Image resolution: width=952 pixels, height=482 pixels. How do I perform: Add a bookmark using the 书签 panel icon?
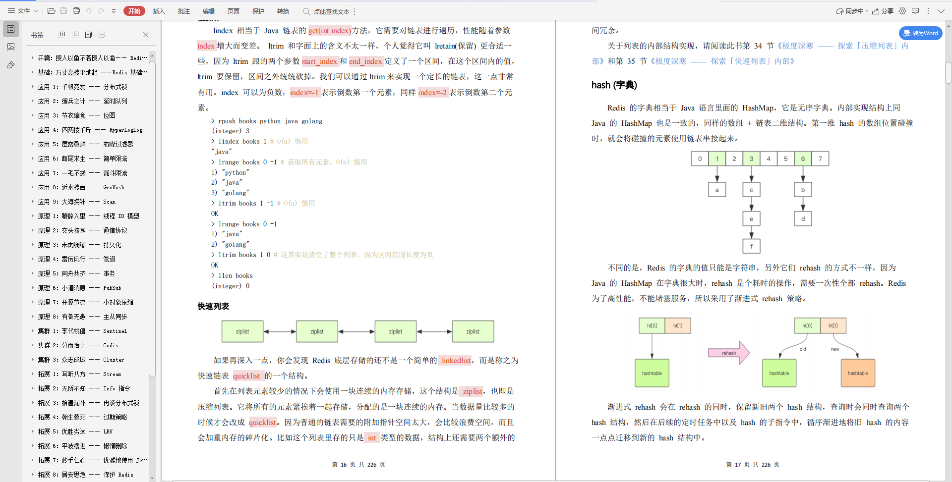[89, 35]
